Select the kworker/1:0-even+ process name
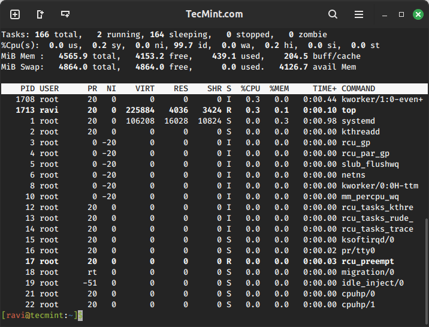This screenshot has height=327, width=429. coord(382,100)
